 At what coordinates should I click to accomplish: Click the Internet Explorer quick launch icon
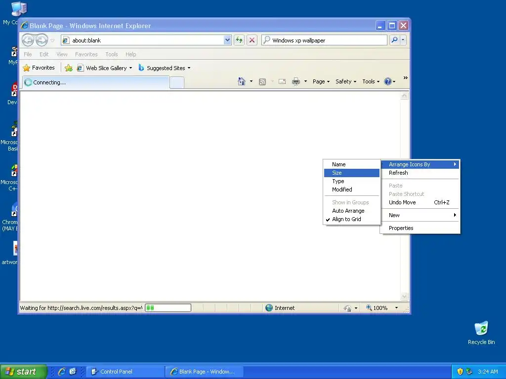click(62, 372)
